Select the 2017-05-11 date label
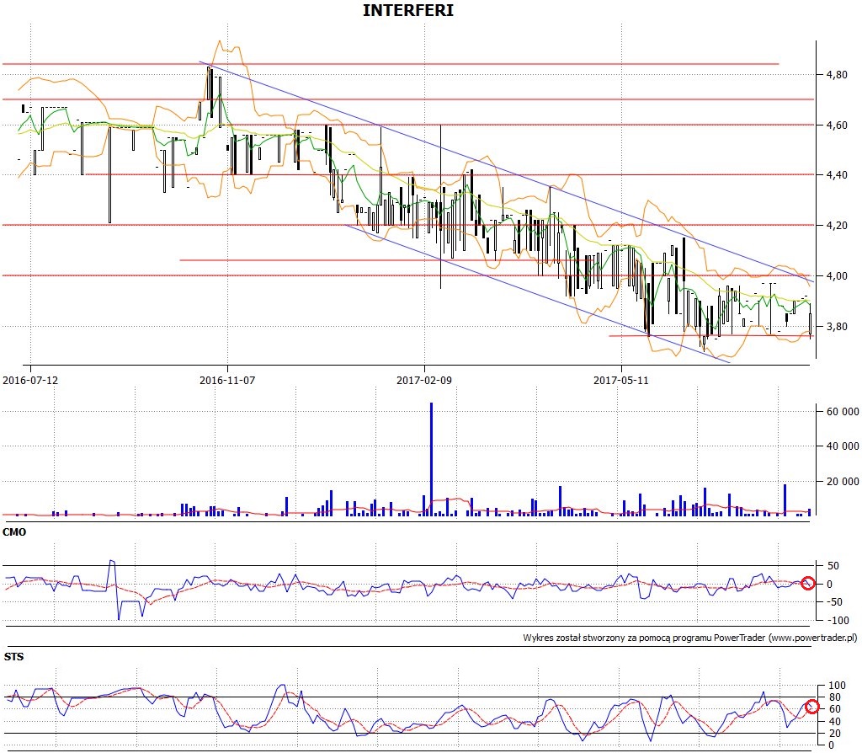Image resolution: width=862 pixels, height=753 pixels. coord(620,380)
